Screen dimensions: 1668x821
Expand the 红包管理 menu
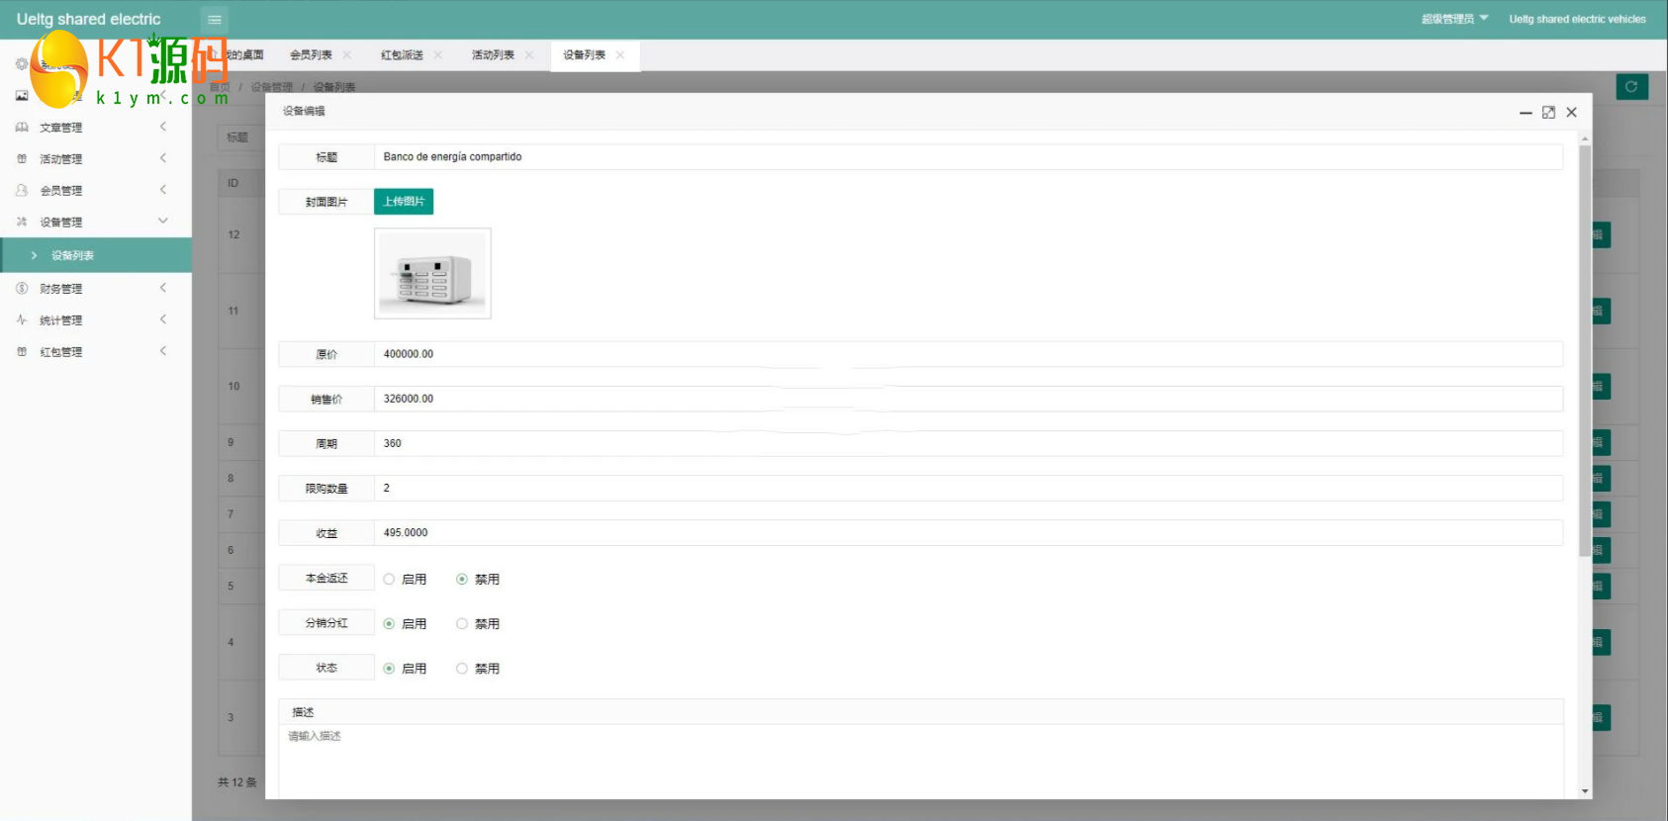(163, 351)
